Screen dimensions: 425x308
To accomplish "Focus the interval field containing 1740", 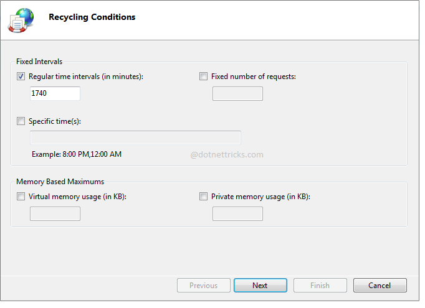I will (55, 93).
